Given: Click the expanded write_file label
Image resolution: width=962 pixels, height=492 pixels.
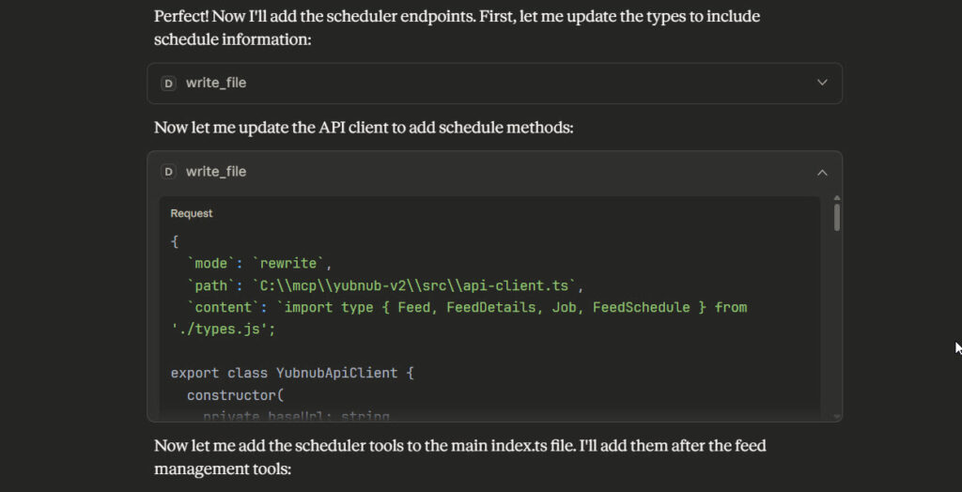Looking at the screenshot, I should tap(216, 172).
